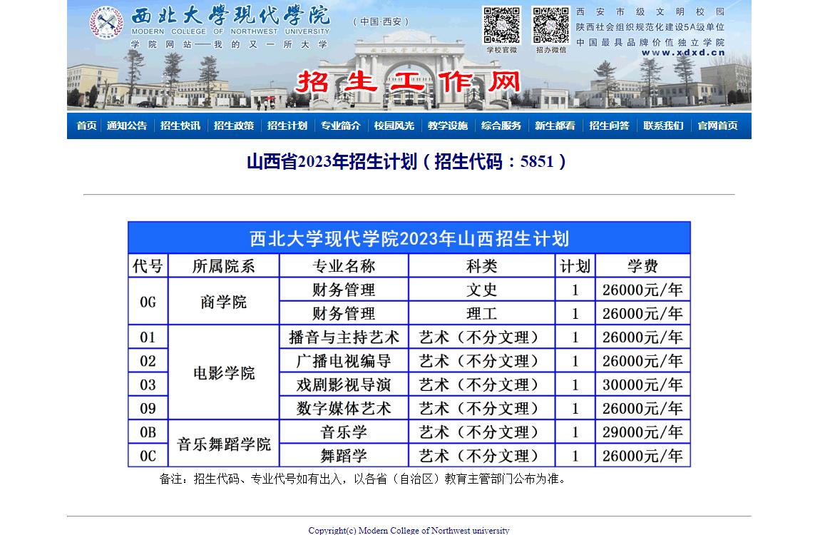Image resolution: width=820 pixels, height=535 pixels.
Task: Visit 校园风光 from the nav bar
Action: tap(394, 126)
